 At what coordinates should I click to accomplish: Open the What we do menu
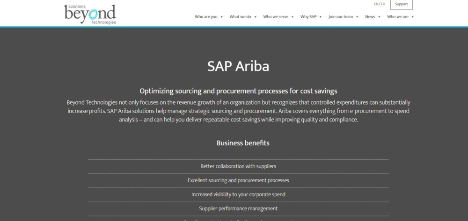click(240, 17)
